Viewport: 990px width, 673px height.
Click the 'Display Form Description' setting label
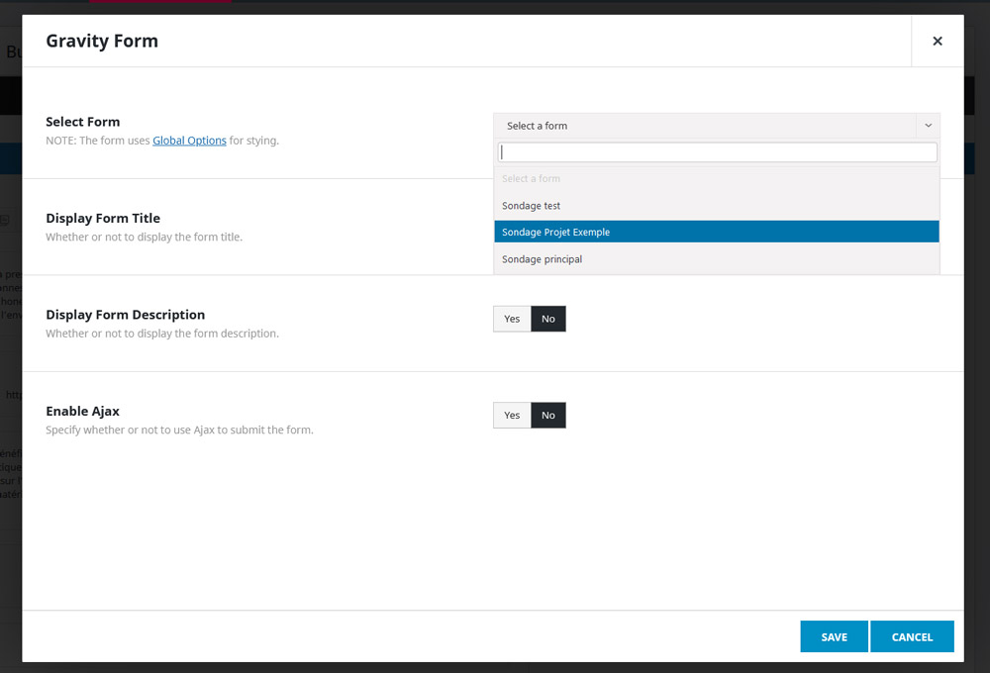click(125, 315)
